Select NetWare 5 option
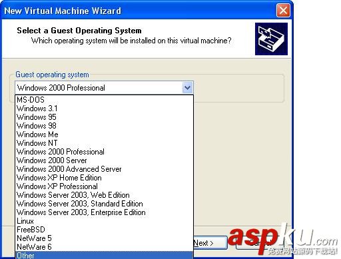Viewport: 341px width, 259px height. pyautogui.click(x=104, y=238)
